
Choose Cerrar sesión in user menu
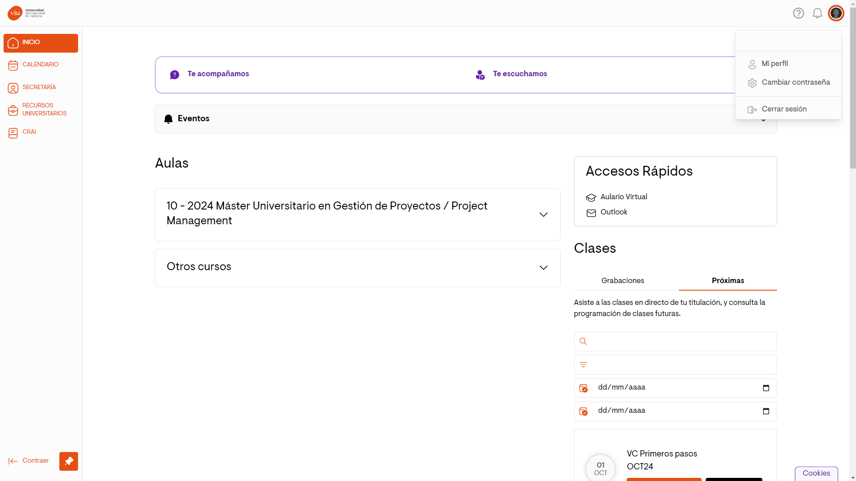788,109
